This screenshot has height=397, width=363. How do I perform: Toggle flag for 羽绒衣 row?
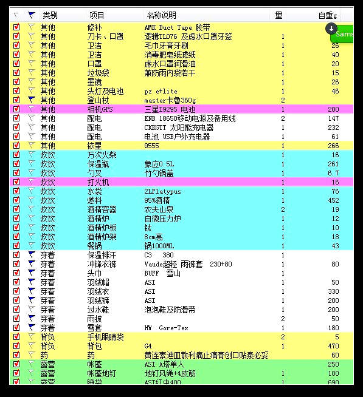31,291
